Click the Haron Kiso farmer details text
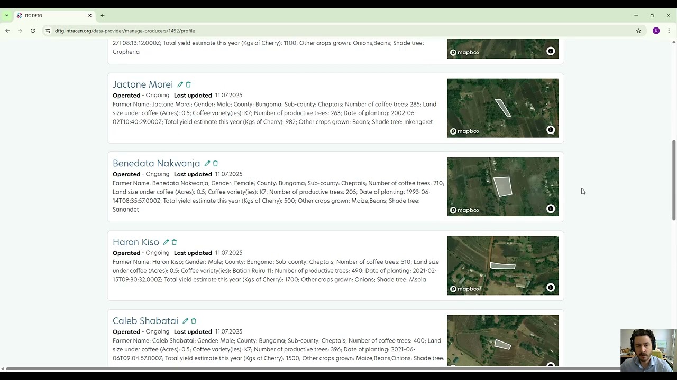The height and width of the screenshot is (380, 677). point(276,271)
